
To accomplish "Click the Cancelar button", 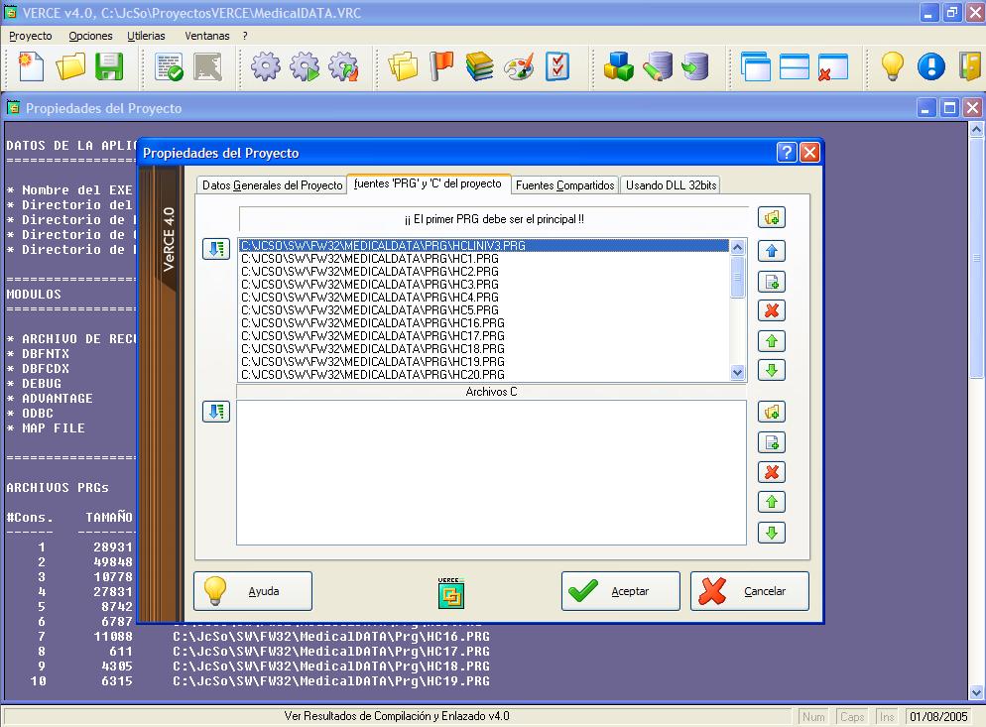I will click(x=750, y=591).
